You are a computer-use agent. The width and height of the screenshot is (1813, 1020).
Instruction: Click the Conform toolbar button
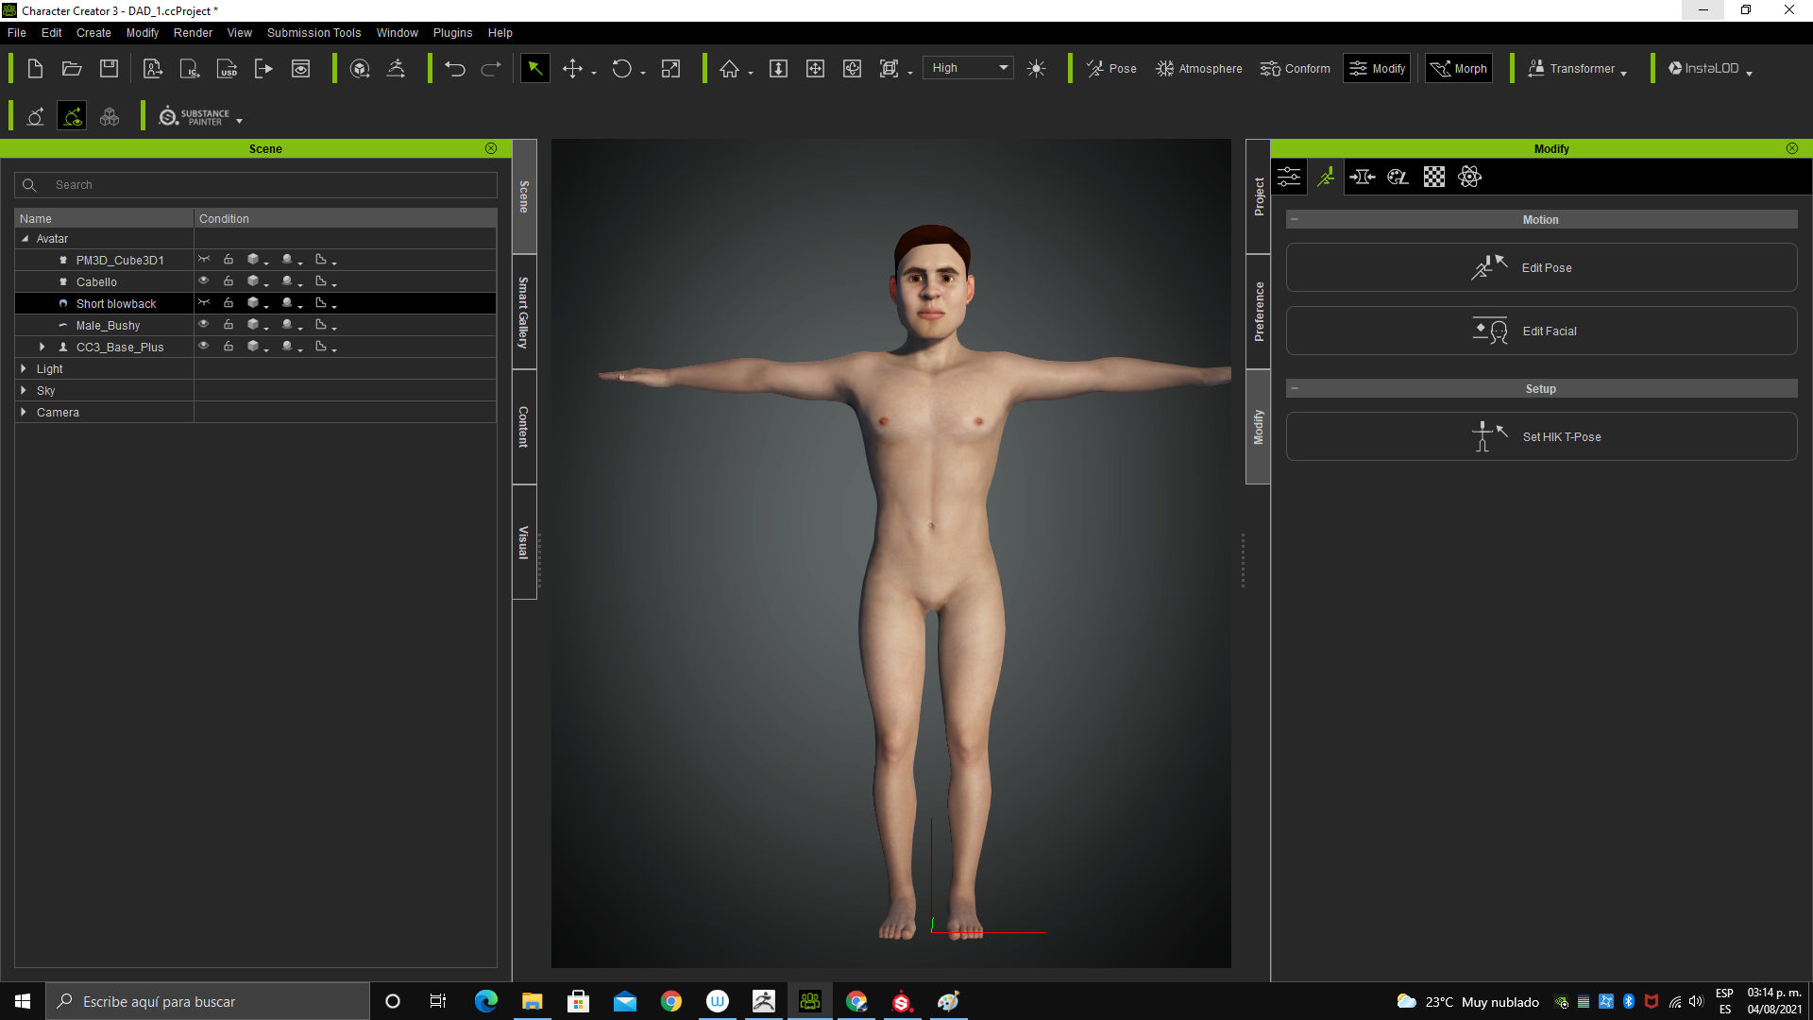tap(1295, 69)
